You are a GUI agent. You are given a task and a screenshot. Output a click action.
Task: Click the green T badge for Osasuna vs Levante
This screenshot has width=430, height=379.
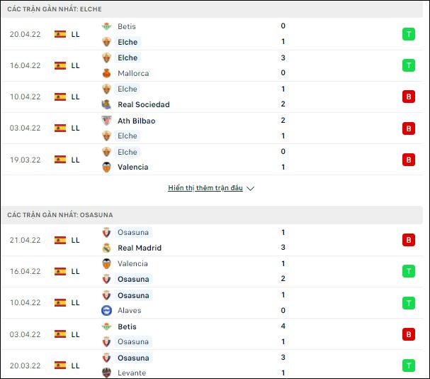(x=409, y=366)
